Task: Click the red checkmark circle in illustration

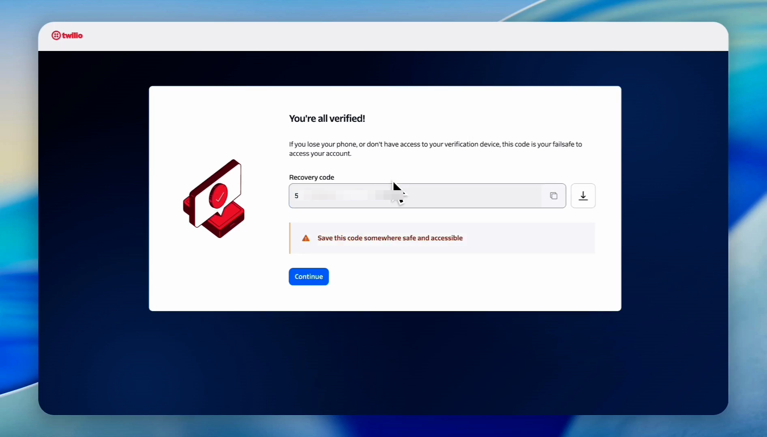Action: pyautogui.click(x=219, y=196)
